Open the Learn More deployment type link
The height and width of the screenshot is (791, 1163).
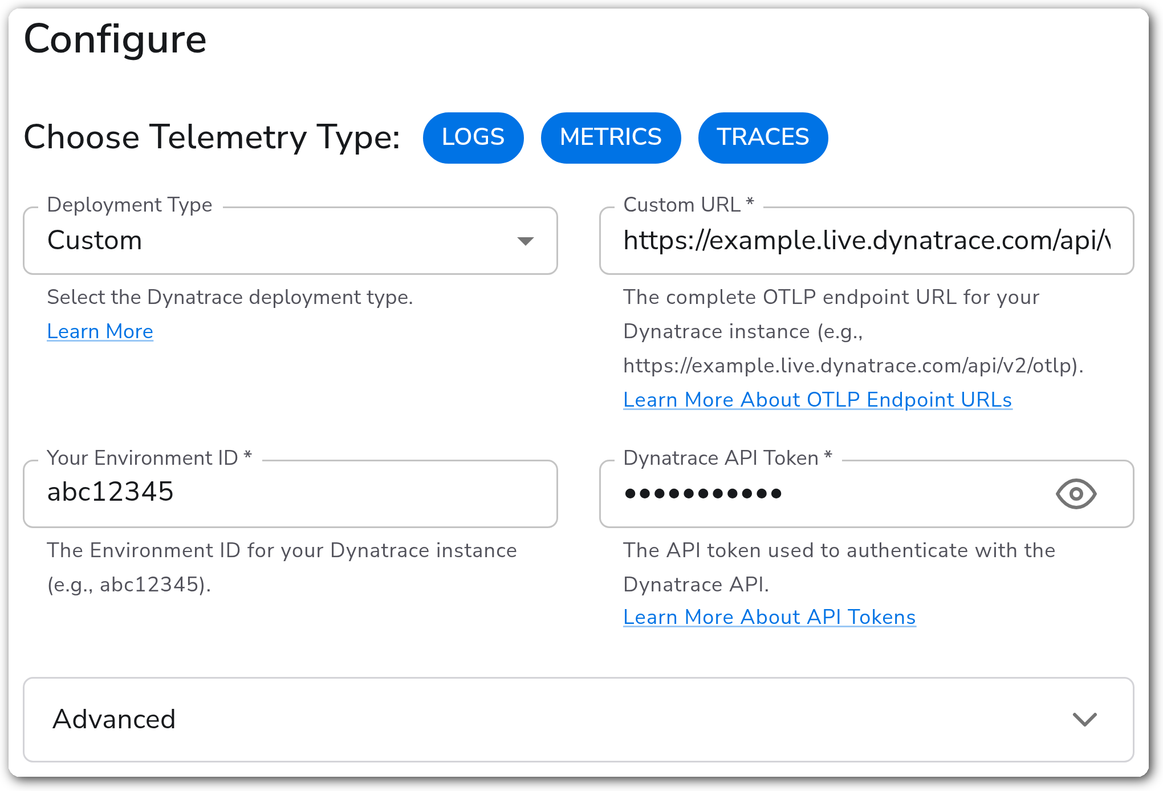point(100,331)
